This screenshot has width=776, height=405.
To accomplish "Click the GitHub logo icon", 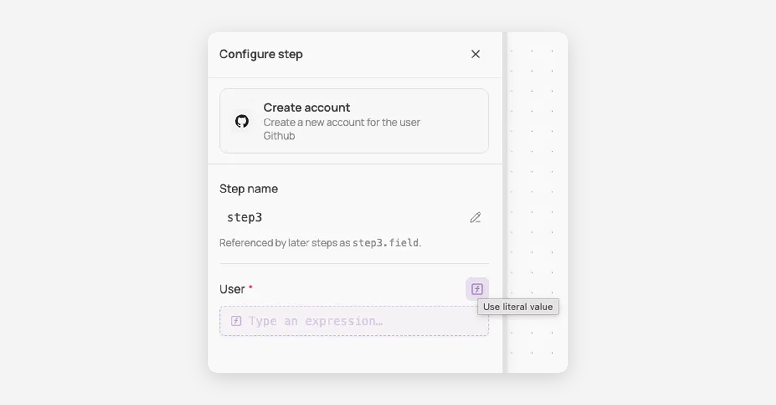I will [x=242, y=121].
